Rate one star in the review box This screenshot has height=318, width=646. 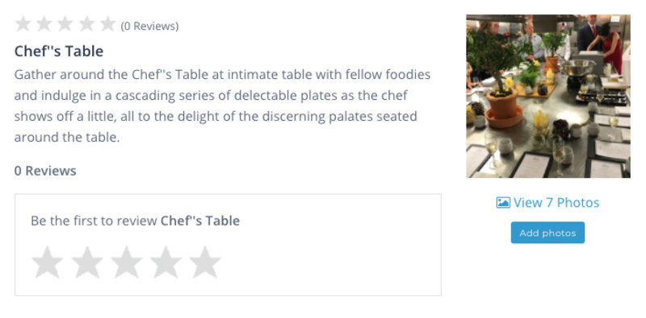pyautogui.click(x=47, y=262)
